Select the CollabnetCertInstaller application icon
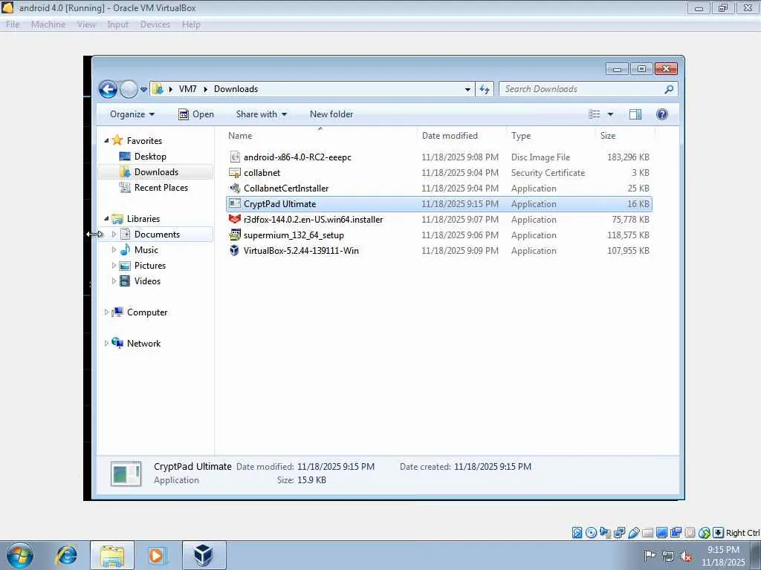 (x=235, y=189)
